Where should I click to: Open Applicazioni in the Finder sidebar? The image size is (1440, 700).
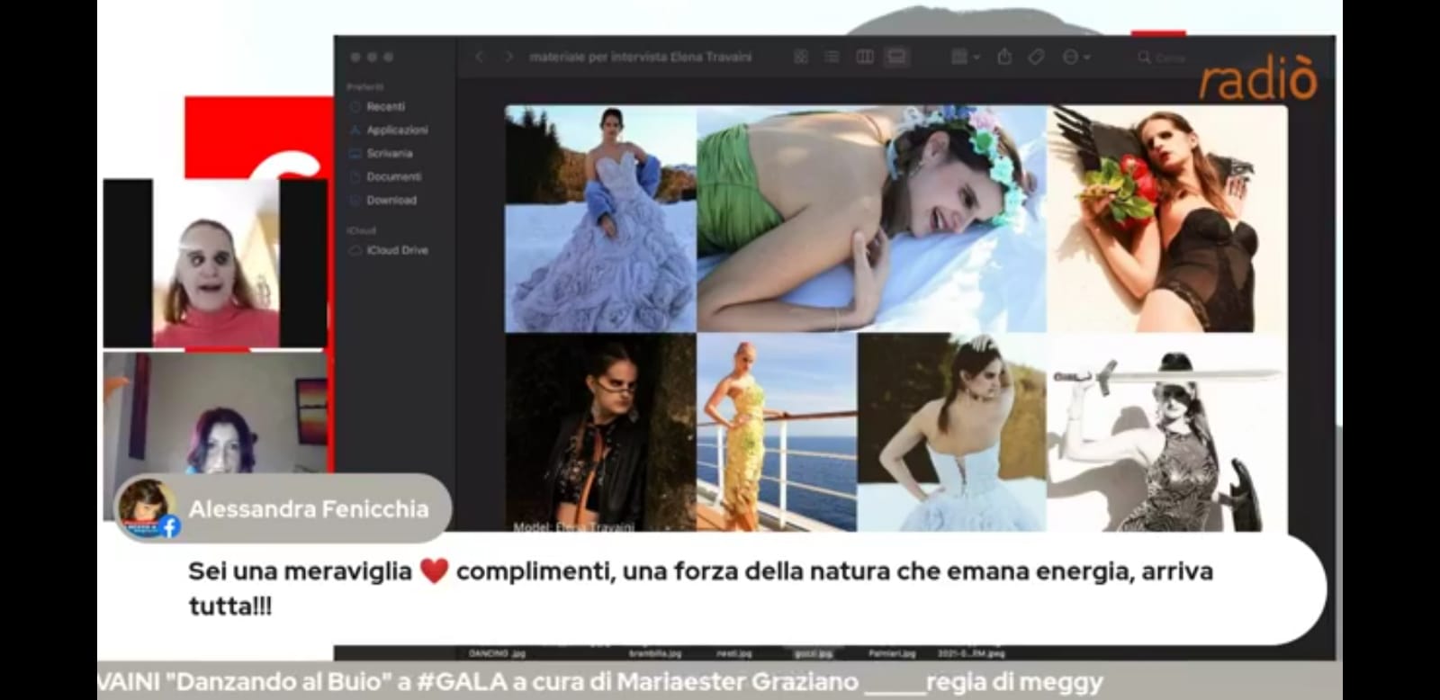397,130
